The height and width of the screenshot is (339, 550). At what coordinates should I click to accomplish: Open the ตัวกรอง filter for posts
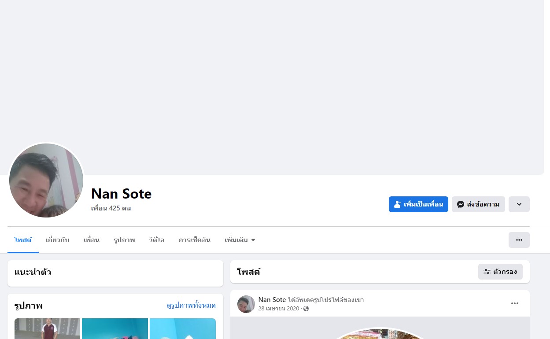tap(500, 272)
